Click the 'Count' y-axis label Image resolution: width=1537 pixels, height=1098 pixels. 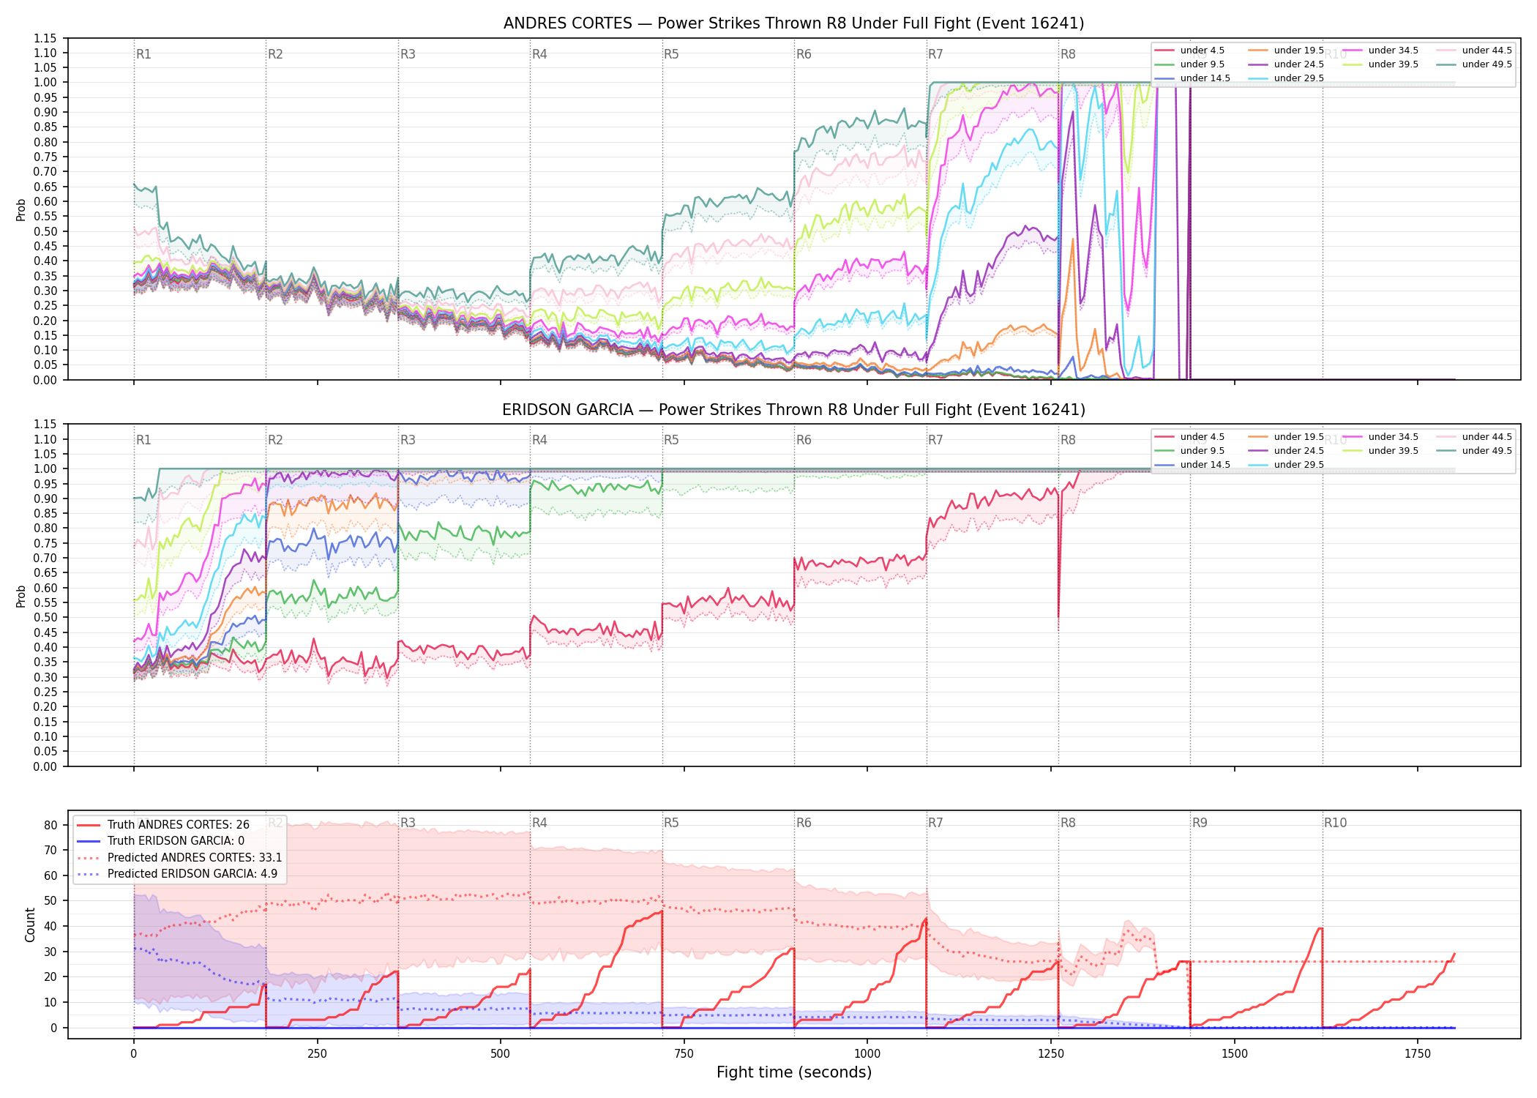30,925
